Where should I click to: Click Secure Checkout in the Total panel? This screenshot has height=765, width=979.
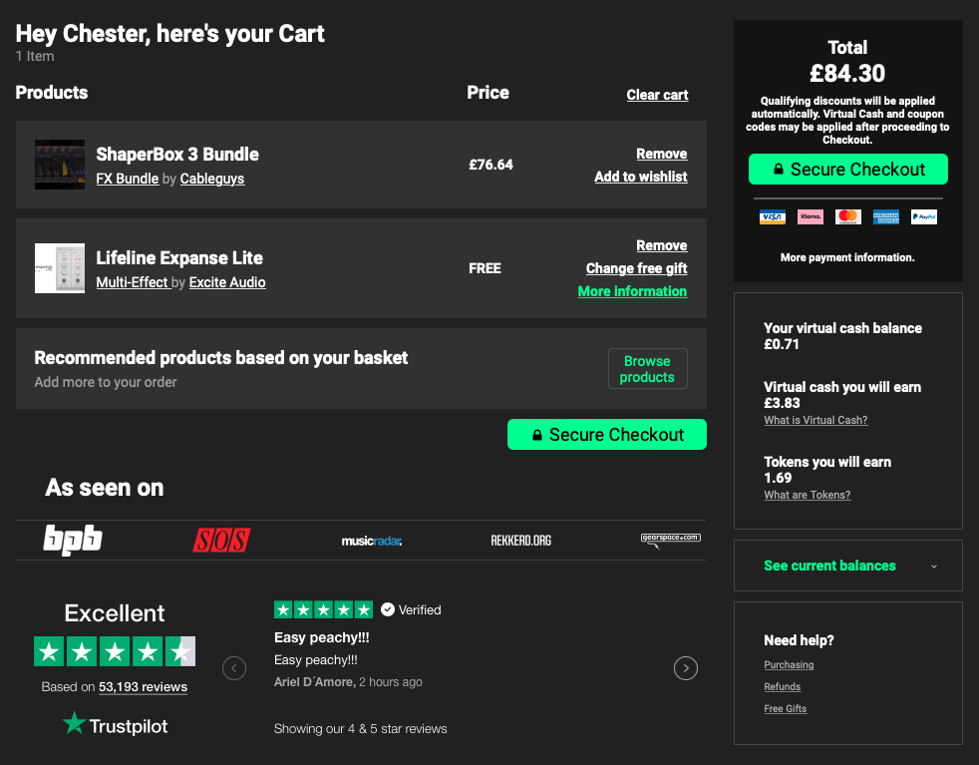pos(847,170)
